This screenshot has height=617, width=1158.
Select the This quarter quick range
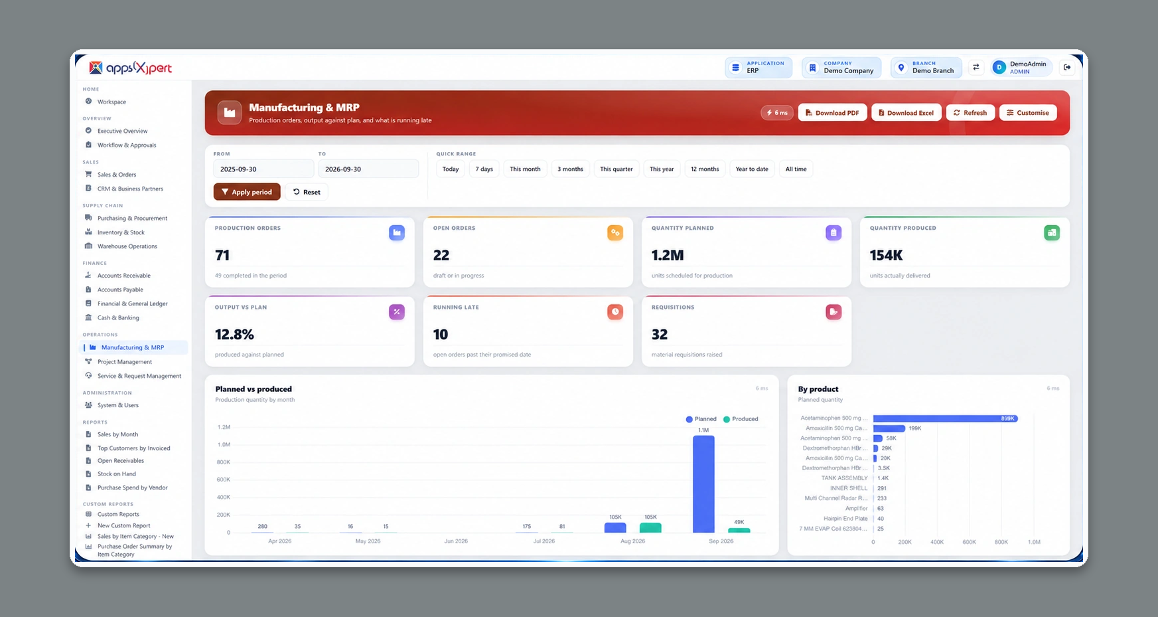[616, 169]
